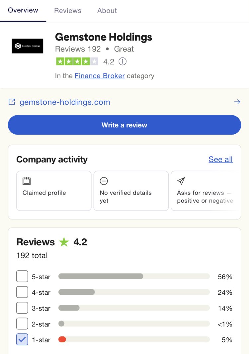Screen dimensions: 249x354
Task: Click the Write a review button
Action: [124, 125]
